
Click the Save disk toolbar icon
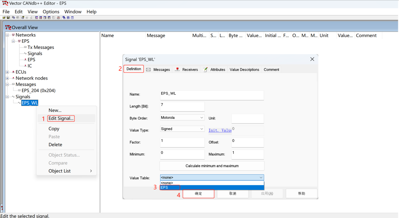8,18
